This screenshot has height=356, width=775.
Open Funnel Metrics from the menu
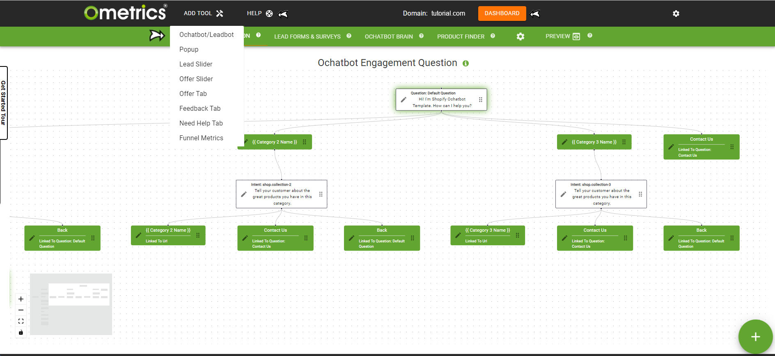201,138
